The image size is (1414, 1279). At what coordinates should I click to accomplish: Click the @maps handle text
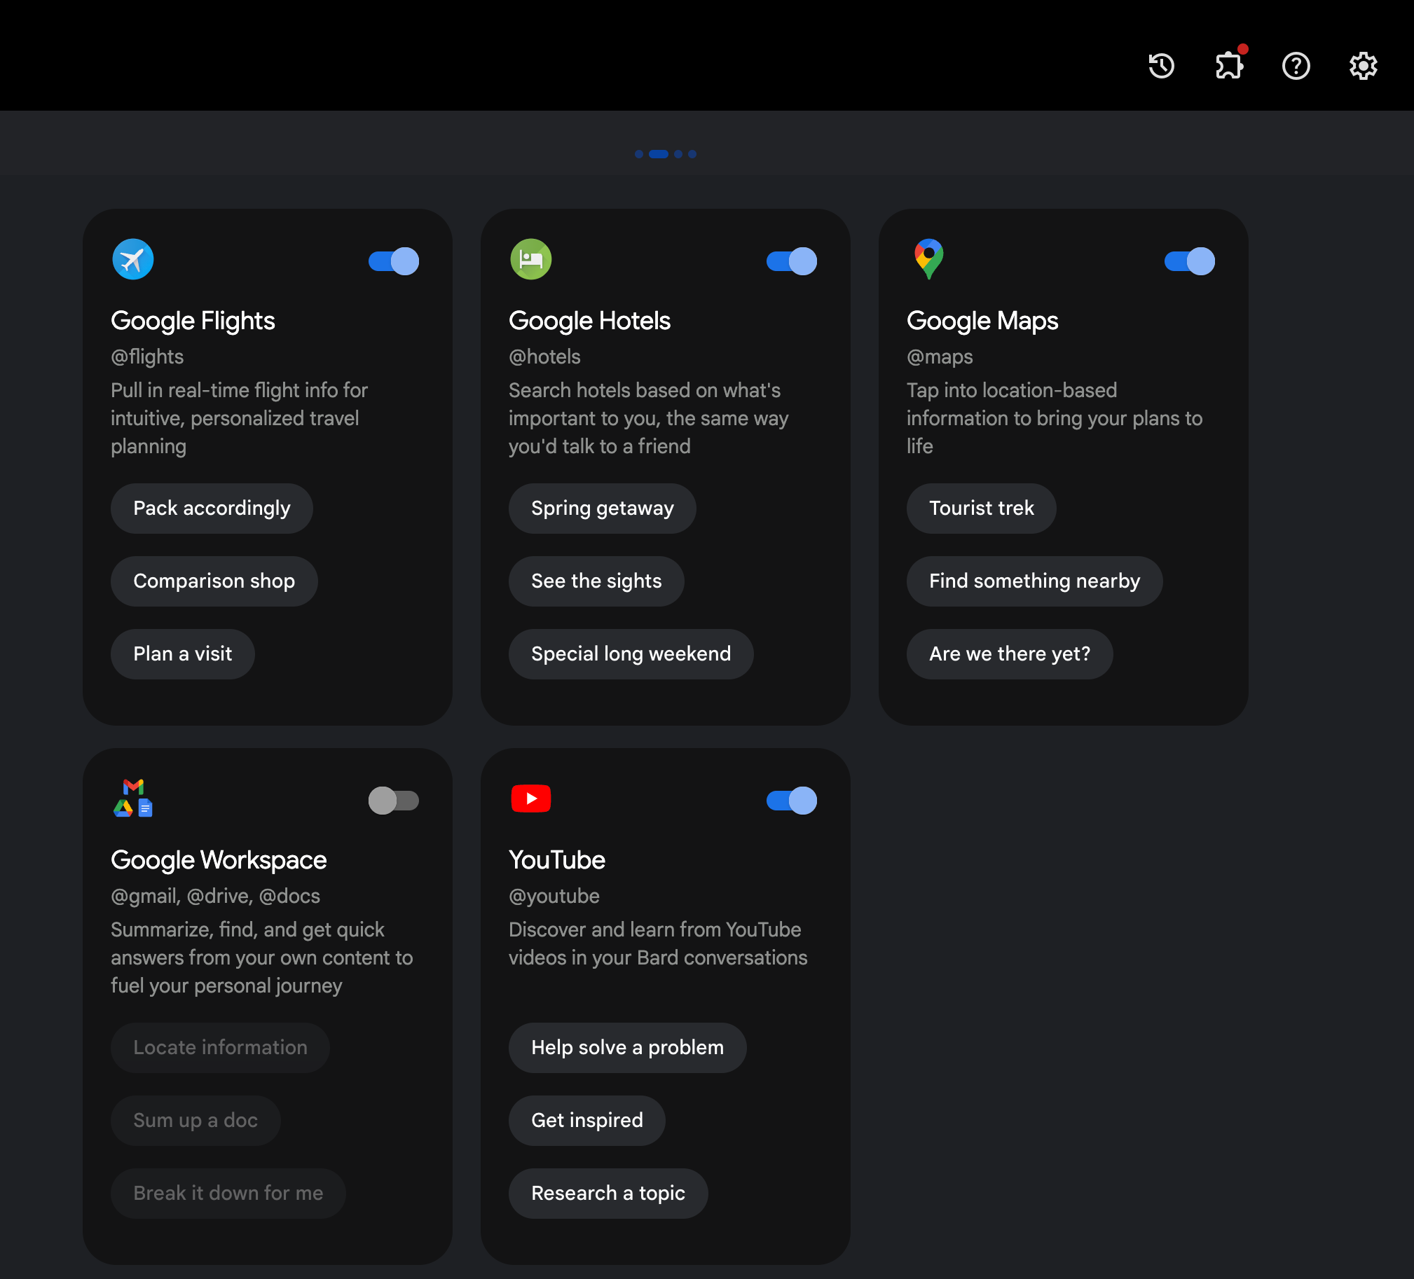[x=940, y=357]
